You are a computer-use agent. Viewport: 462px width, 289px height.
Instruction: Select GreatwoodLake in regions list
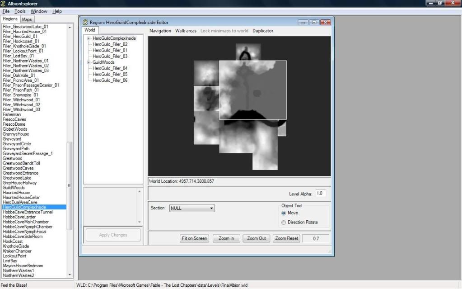(17, 178)
